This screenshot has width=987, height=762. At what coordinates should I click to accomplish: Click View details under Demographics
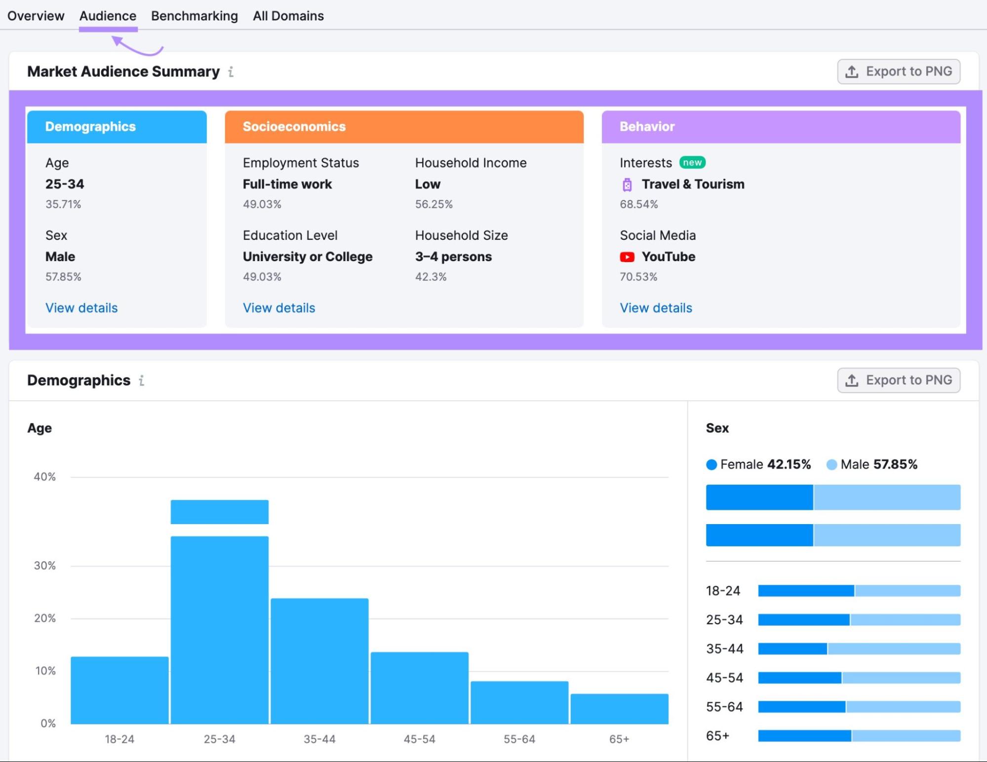[81, 307]
